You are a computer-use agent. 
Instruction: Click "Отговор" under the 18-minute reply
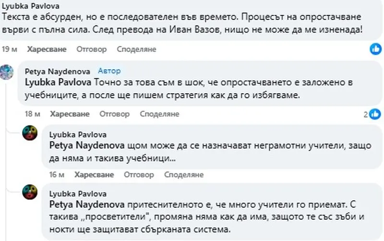tap(114, 114)
